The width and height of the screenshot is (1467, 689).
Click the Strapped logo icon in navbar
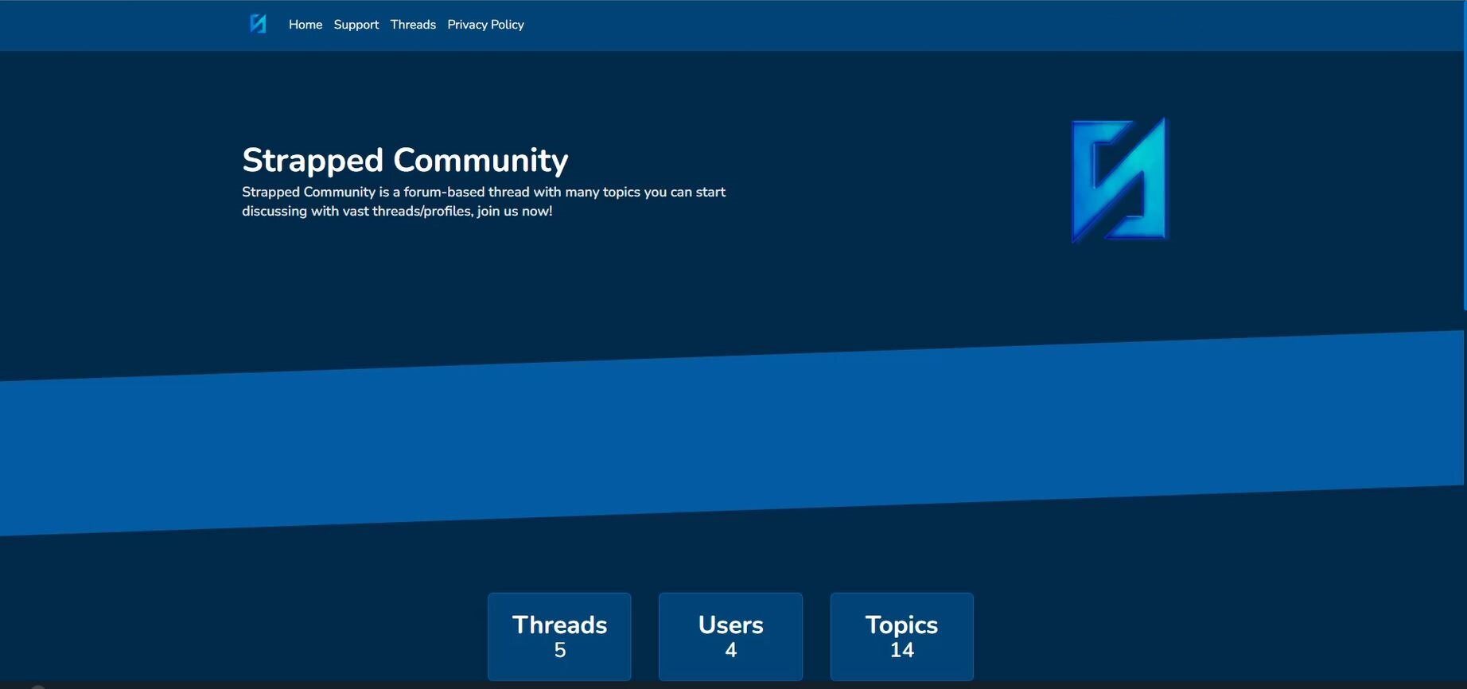[x=258, y=24]
